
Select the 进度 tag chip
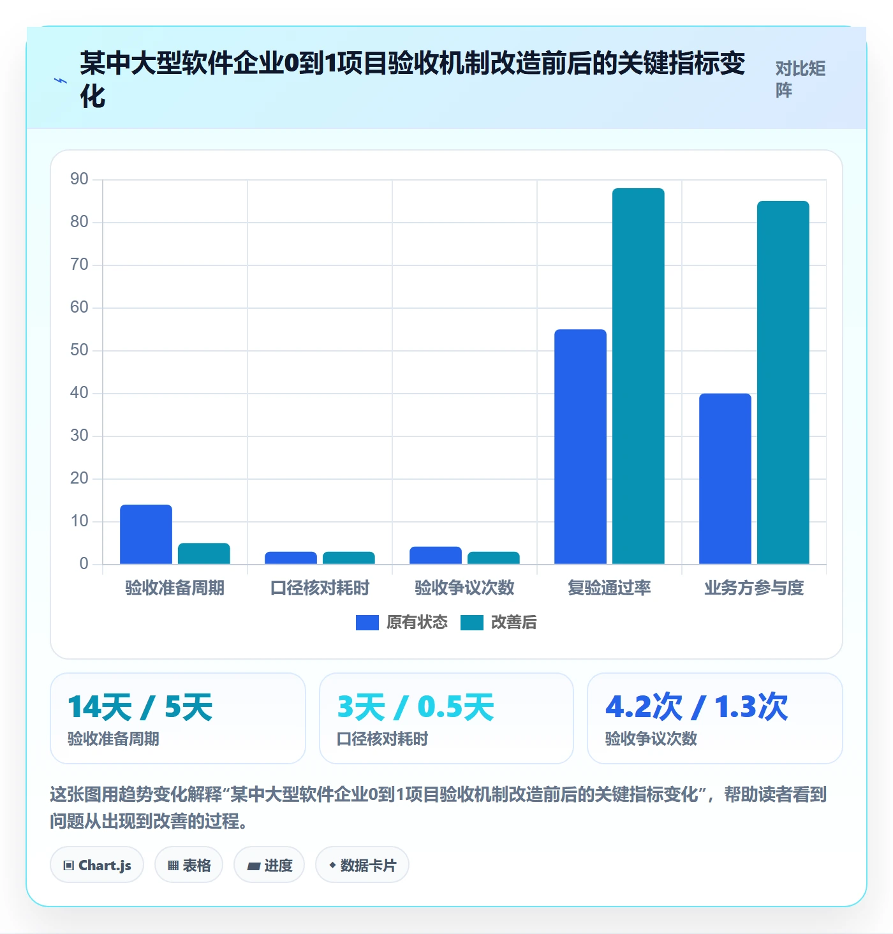pyautogui.click(x=269, y=865)
